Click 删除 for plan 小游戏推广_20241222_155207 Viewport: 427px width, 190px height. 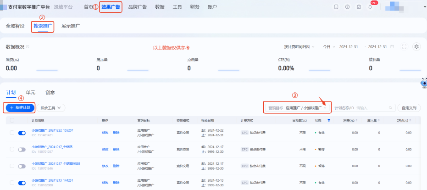[x=116, y=133]
